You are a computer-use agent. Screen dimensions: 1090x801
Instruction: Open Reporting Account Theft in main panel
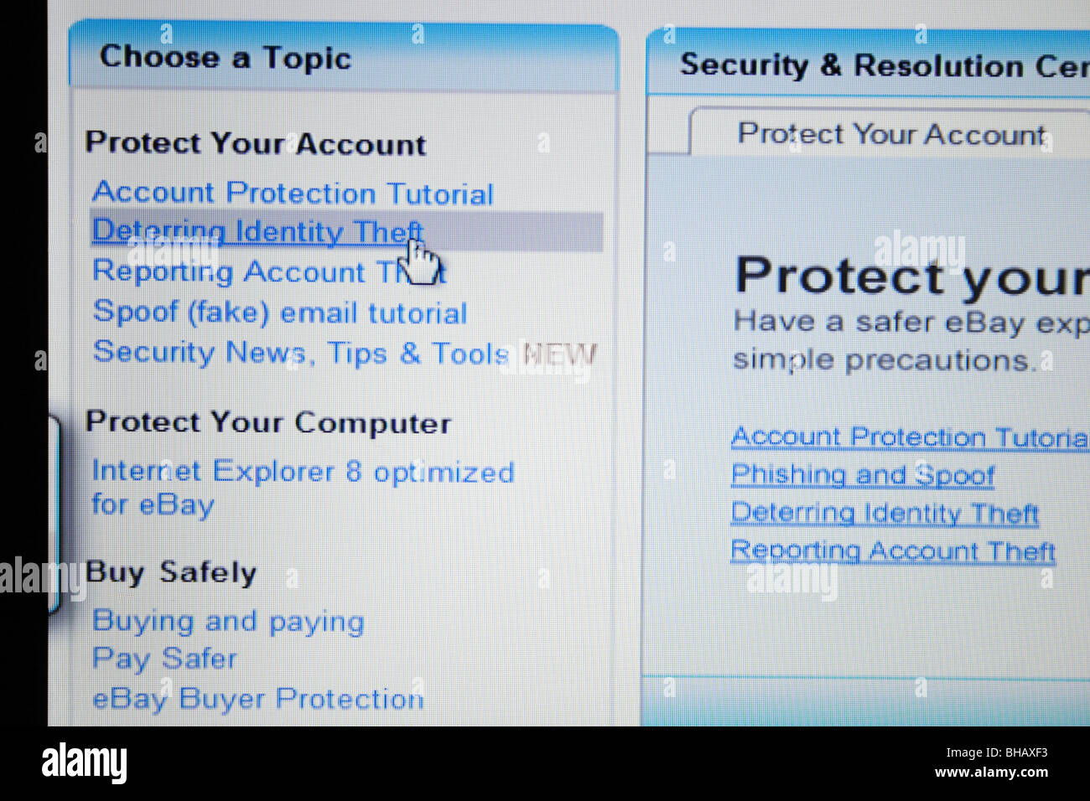893,551
